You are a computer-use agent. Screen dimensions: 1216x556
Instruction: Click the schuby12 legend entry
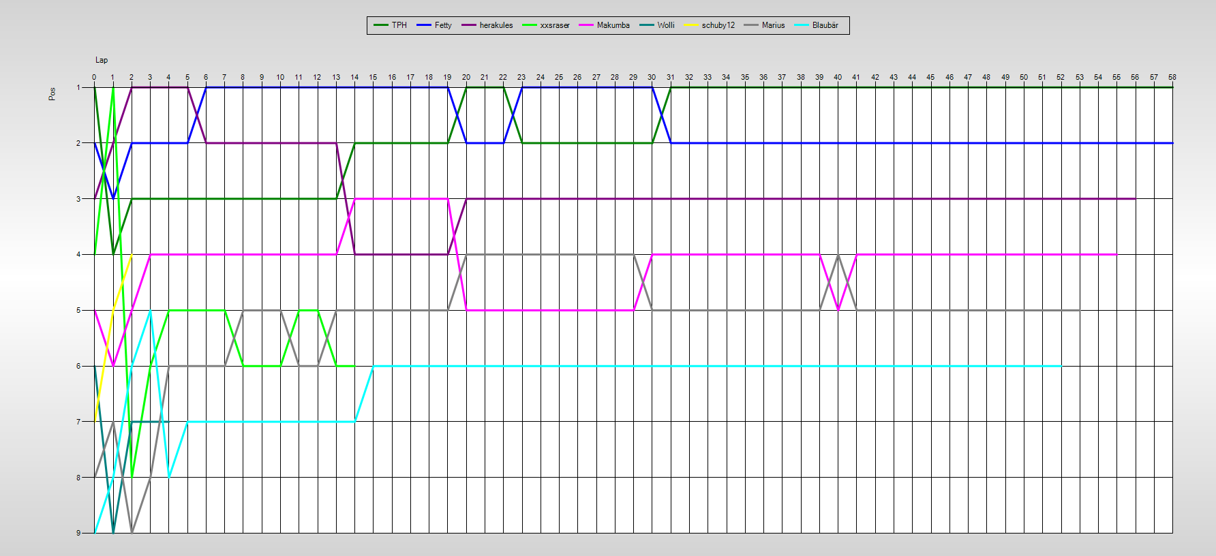click(710, 25)
